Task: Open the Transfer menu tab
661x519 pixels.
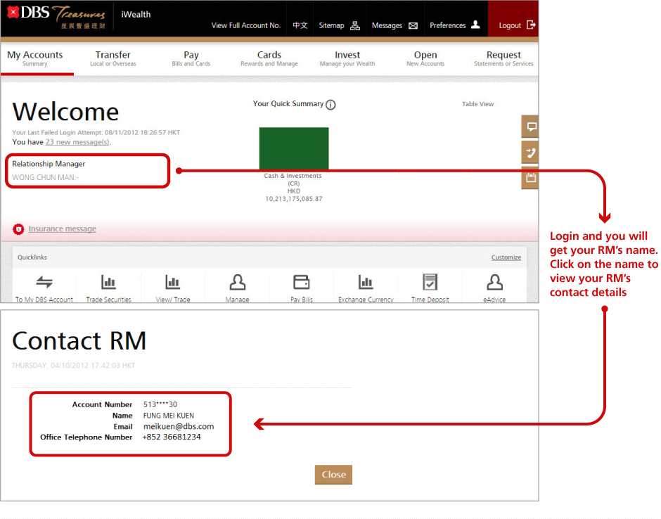Action: [x=113, y=58]
